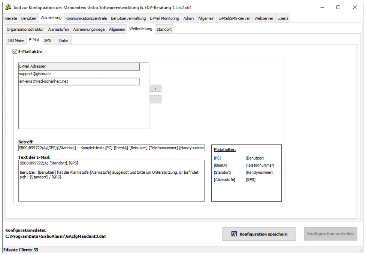Click the [Benutzer] placeholder in Platzhalter box

point(254,158)
